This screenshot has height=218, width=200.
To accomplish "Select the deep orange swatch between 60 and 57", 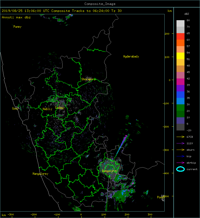I will point(180,43).
